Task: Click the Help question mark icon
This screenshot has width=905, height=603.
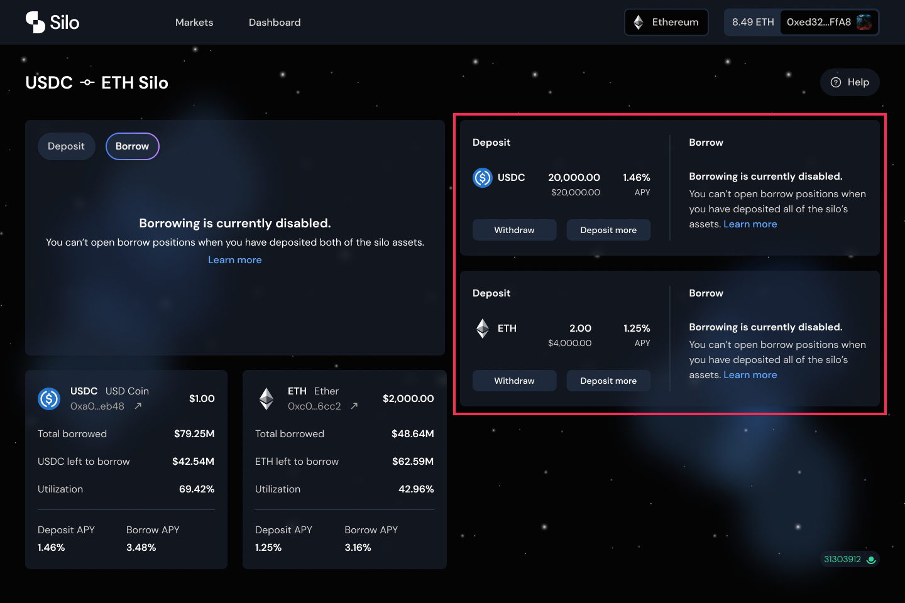Action: (836, 82)
